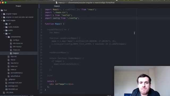Collapse the componentes folder chevron

[6, 37]
